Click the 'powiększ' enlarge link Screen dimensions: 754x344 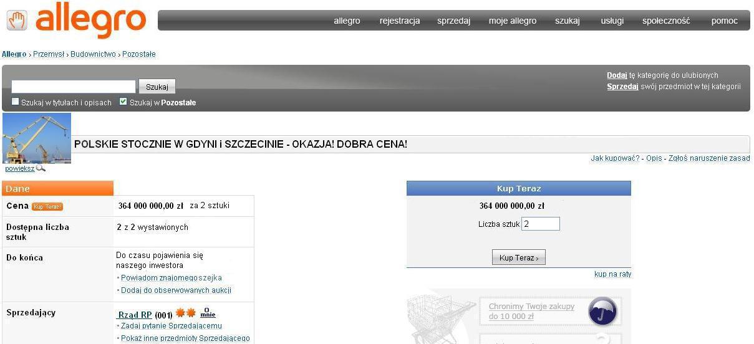click(x=19, y=168)
